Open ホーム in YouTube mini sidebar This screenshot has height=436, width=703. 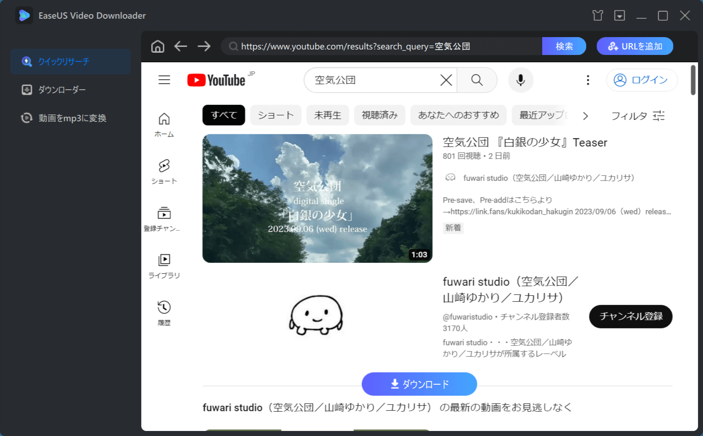click(164, 125)
